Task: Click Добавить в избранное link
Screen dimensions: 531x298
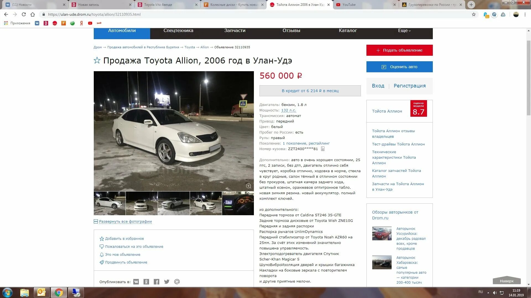Action: click(124, 239)
